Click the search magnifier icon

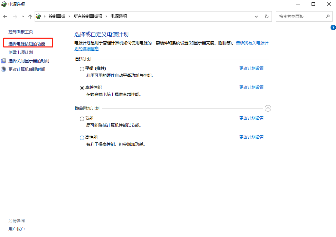[x=327, y=16]
